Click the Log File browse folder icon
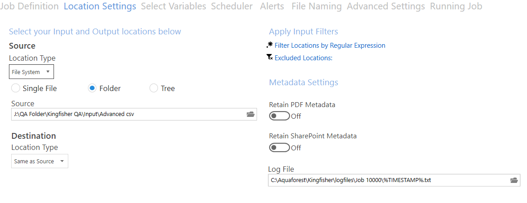This screenshot has height=203, width=527. tap(514, 180)
